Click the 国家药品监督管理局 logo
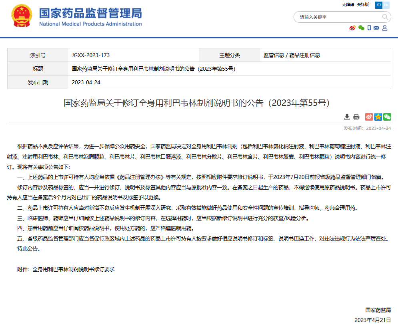The image size is (398, 324). pos(90,17)
